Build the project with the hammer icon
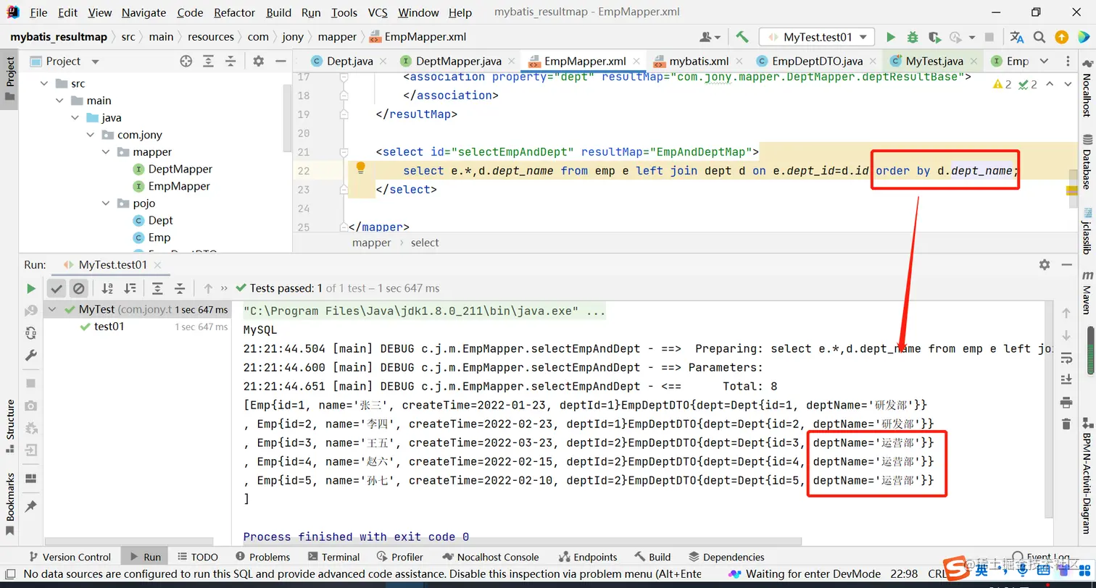Viewport: 1096px width, 588px height. (x=742, y=37)
